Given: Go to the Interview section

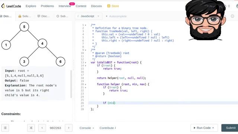Looking at the screenshot, I should pyautogui.click(x=65, y=6).
